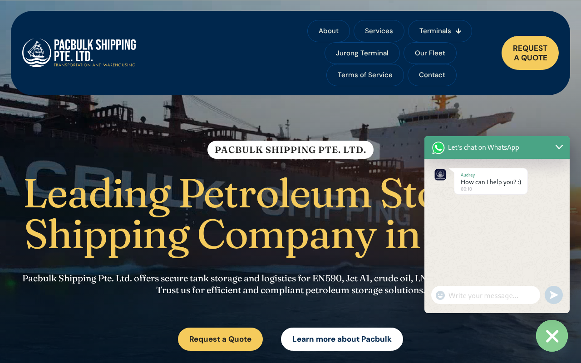Go to the Services menu item
Screen dimensions: 581x363
coord(379,31)
